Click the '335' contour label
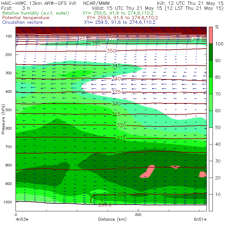225x225 pixels. tap(116, 92)
